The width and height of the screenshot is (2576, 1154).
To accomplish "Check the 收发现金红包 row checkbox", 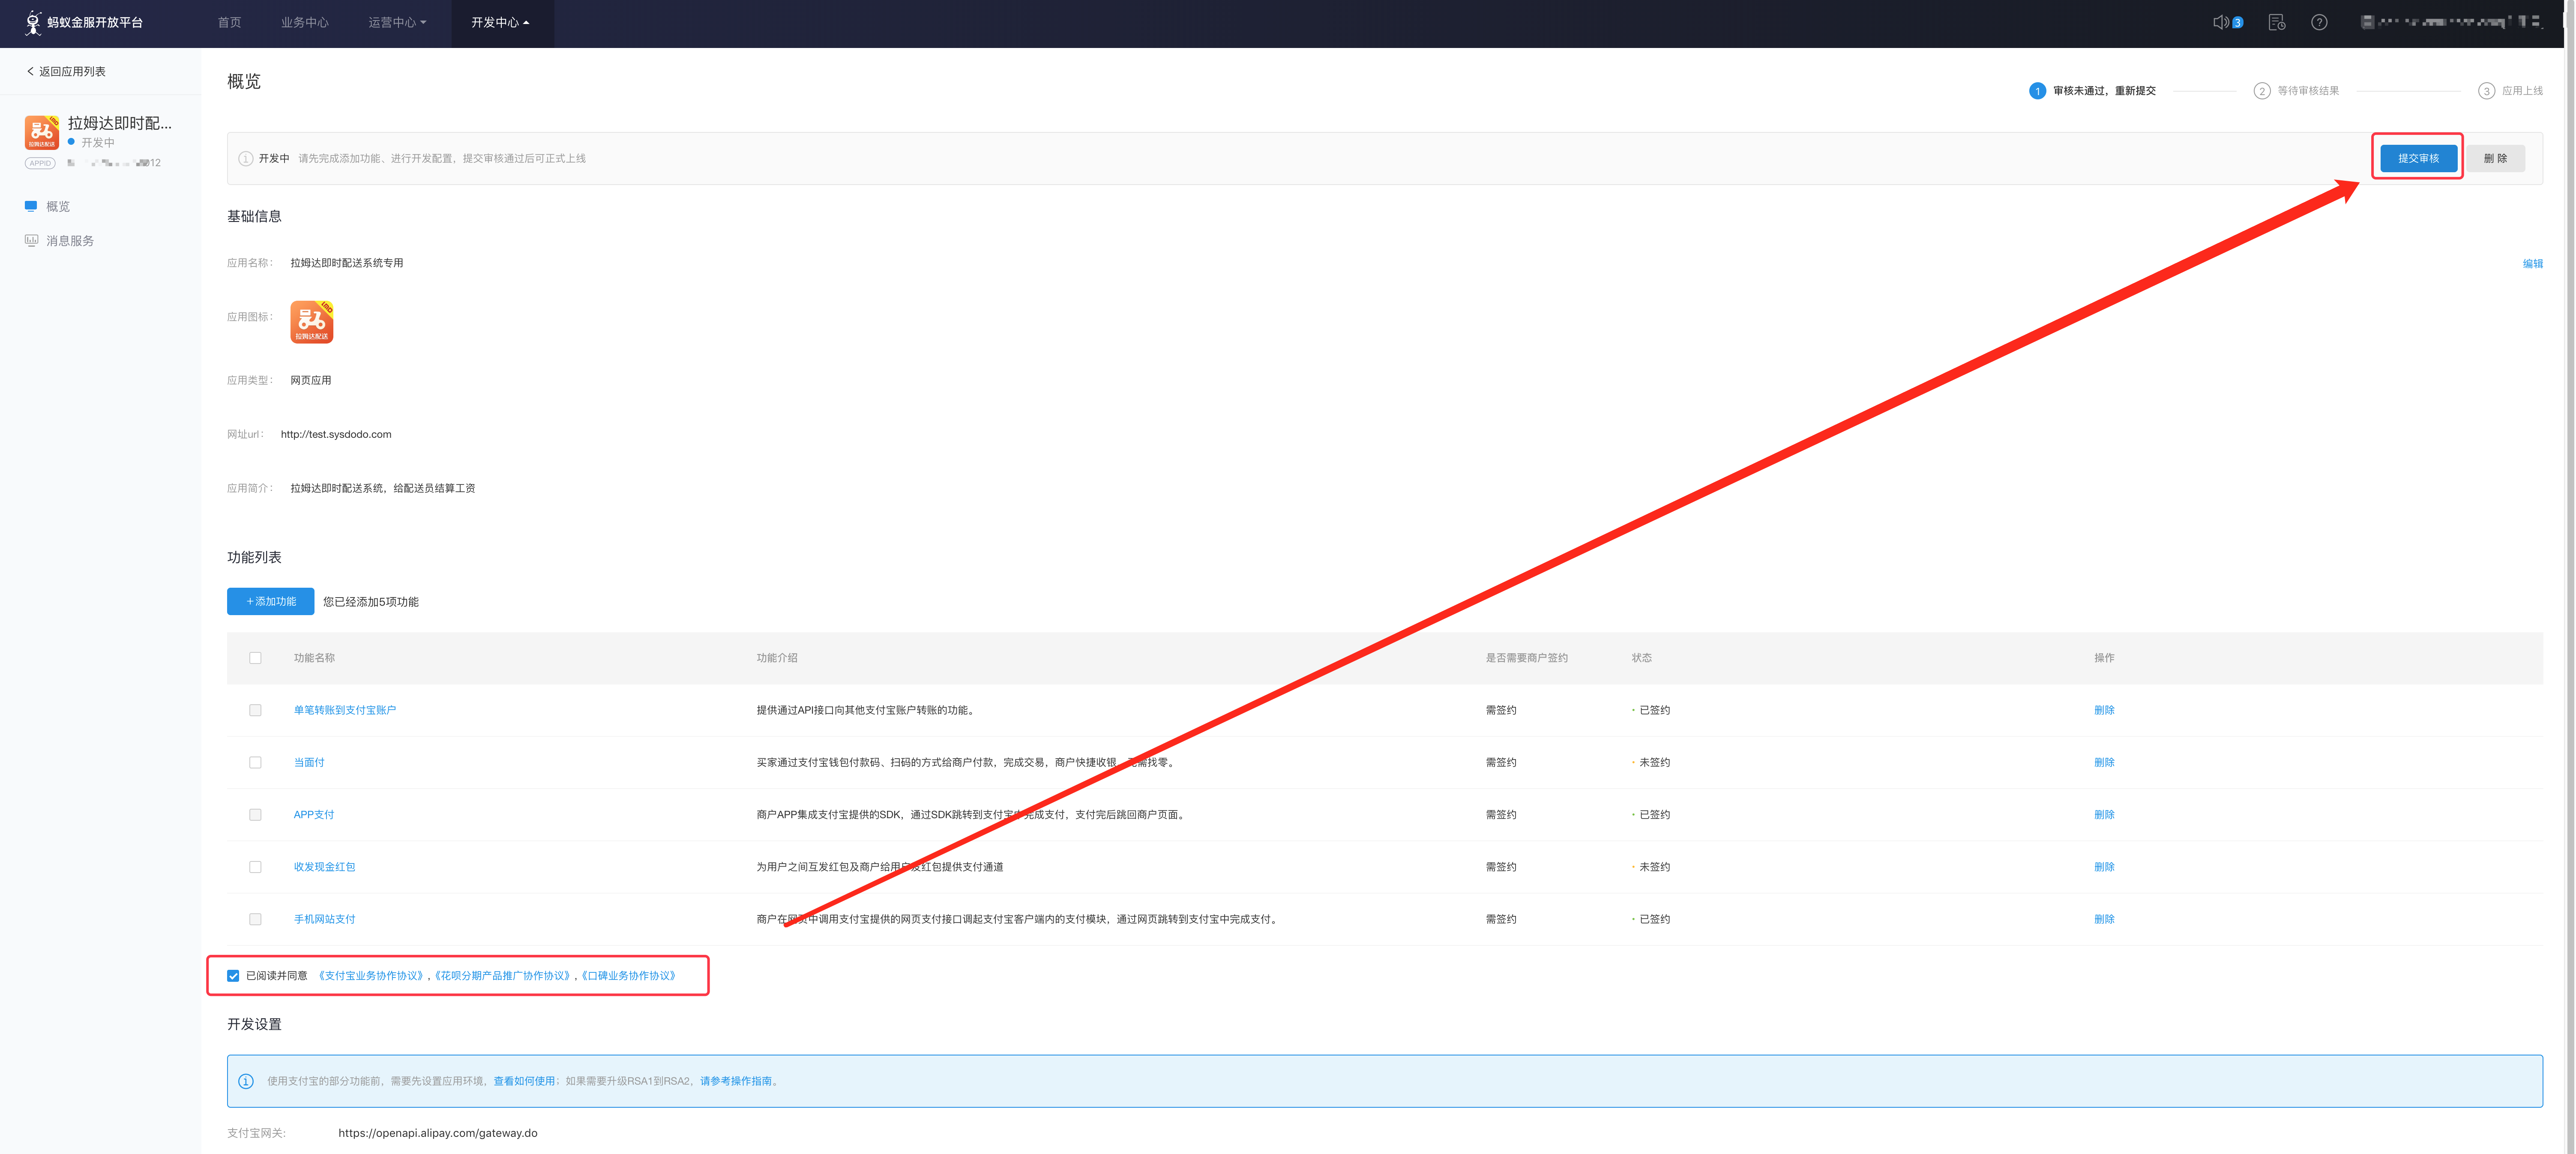I will click(x=255, y=867).
